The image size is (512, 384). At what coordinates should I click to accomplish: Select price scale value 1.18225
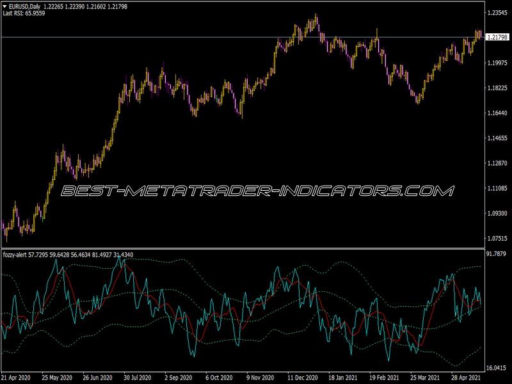point(497,88)
